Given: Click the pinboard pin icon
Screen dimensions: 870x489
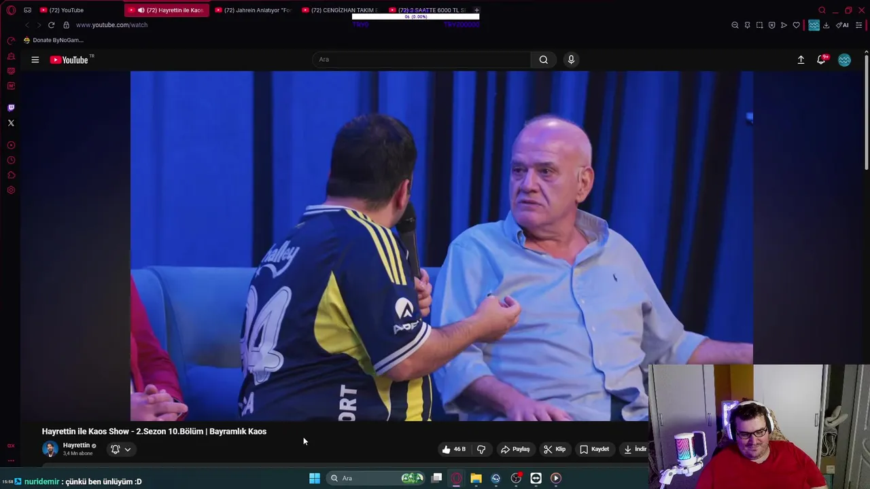Looking at the screenshot, I should (x=747, y=25).
